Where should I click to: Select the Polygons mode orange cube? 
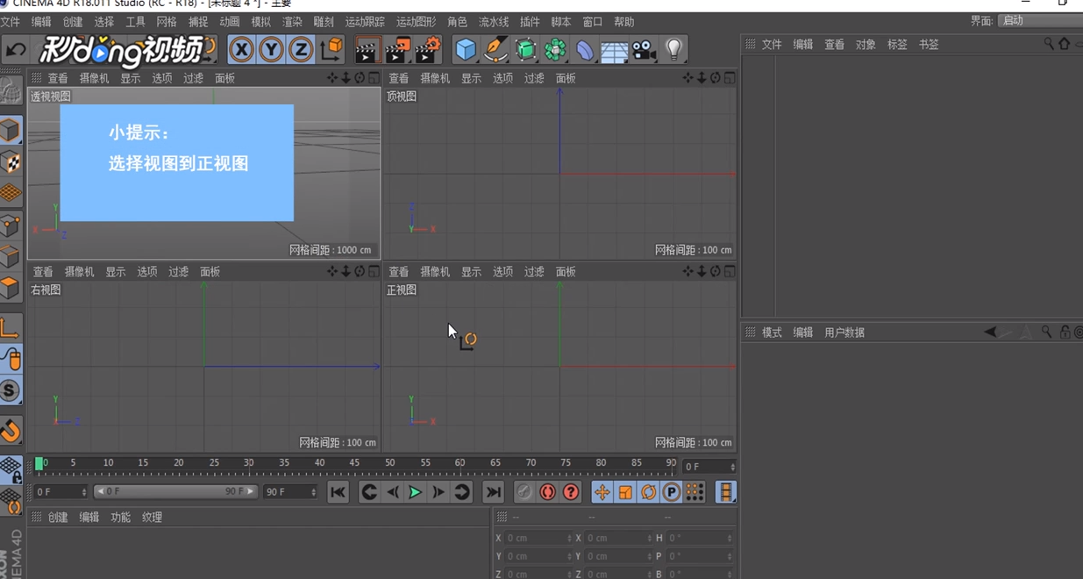[x=11, y=289]
